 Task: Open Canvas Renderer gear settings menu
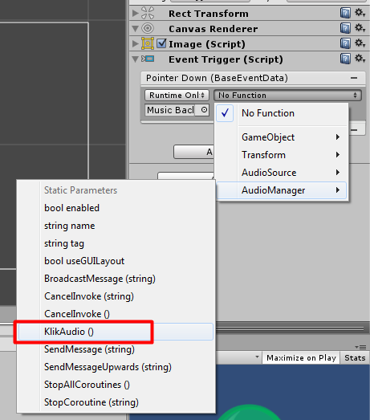click(x=360, y=28)
